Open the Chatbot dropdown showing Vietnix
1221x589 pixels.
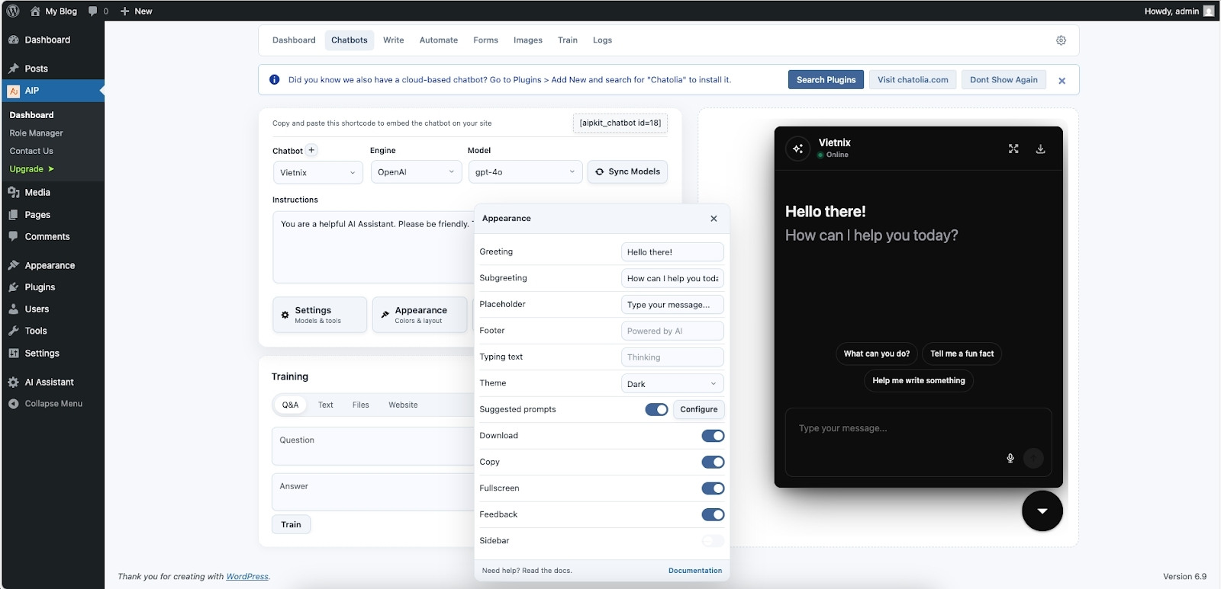click(317, 172)
